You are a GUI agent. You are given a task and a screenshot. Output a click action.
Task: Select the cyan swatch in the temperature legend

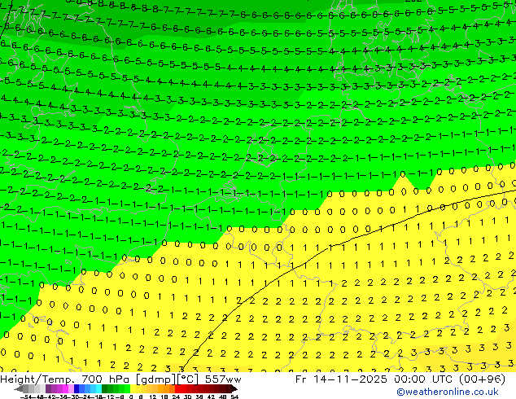[x=98, y=388]
